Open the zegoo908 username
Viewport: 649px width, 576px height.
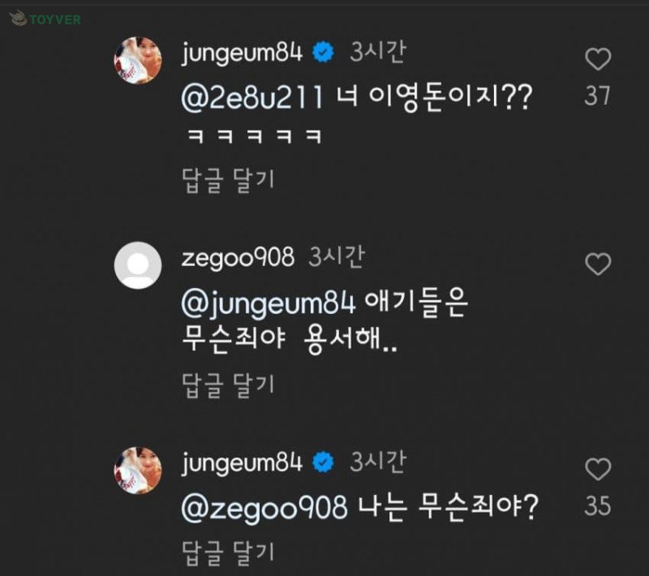tap(239, 259)
